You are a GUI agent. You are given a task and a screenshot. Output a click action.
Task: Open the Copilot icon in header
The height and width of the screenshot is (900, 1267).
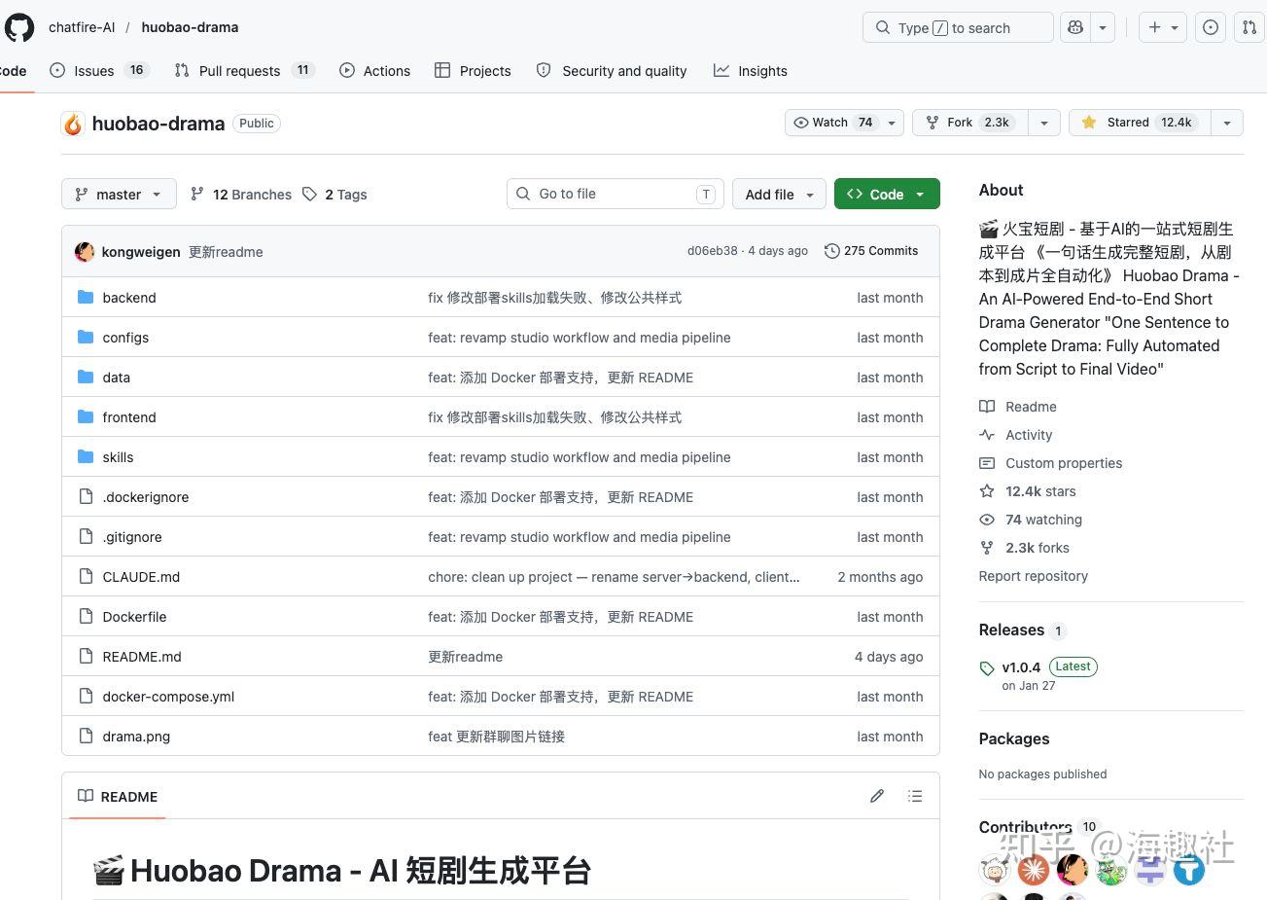(x=1075, y=27)
